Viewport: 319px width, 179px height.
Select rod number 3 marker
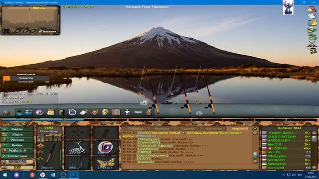pyautogui.click(x=200, y=102)
